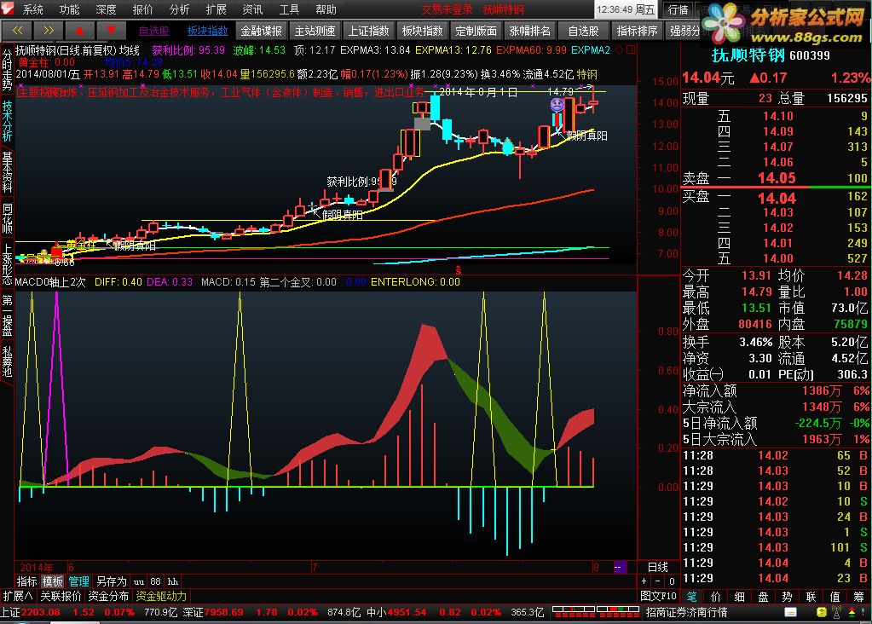Viewport: 872px width, 624px height.
Task: Select the 同花顺 side tab
Action: 7,218
